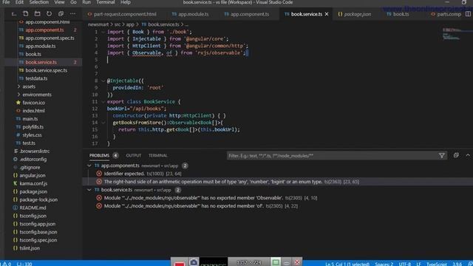Switch to the book.ts editor tab
The width and height of the screenshot is (473, 266).
(x=398, y=14)
